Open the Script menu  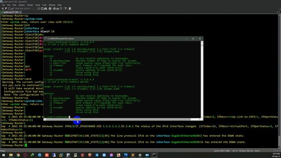pyautogui.click(x=38, y=5)
